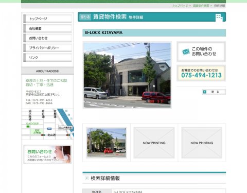
Task: Open 会社概要 in the sidebar menu
Action: pyautogui.click(x=47, y=28)
